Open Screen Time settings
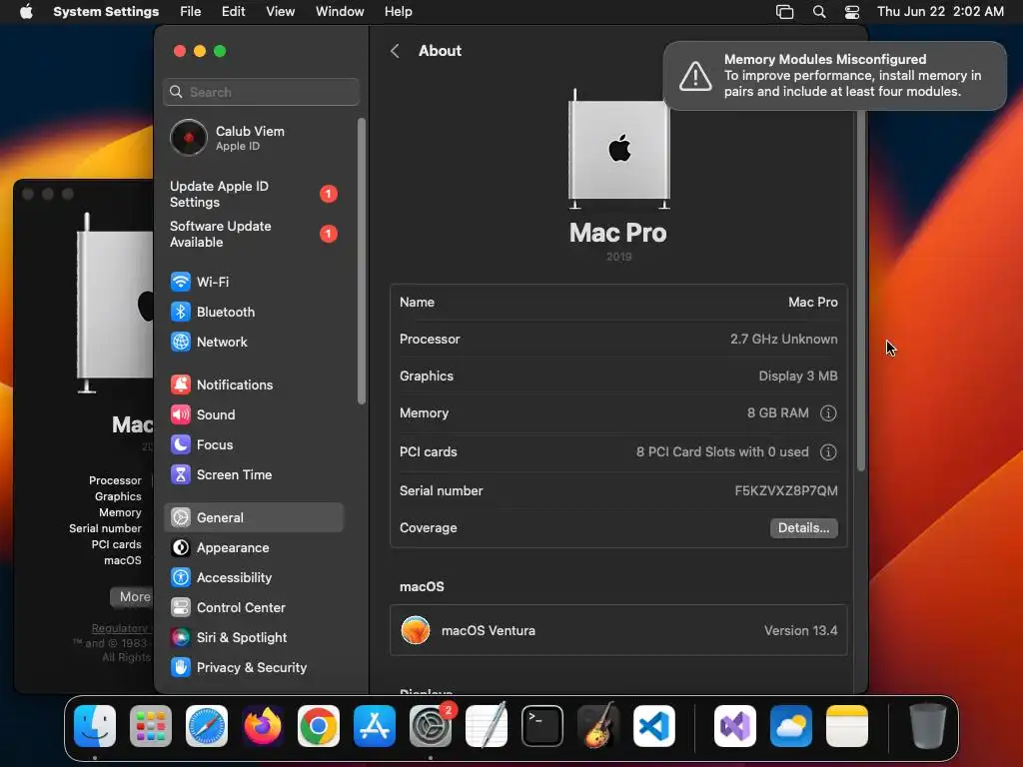Screen dimensions: 1023x767 [253, 474]
